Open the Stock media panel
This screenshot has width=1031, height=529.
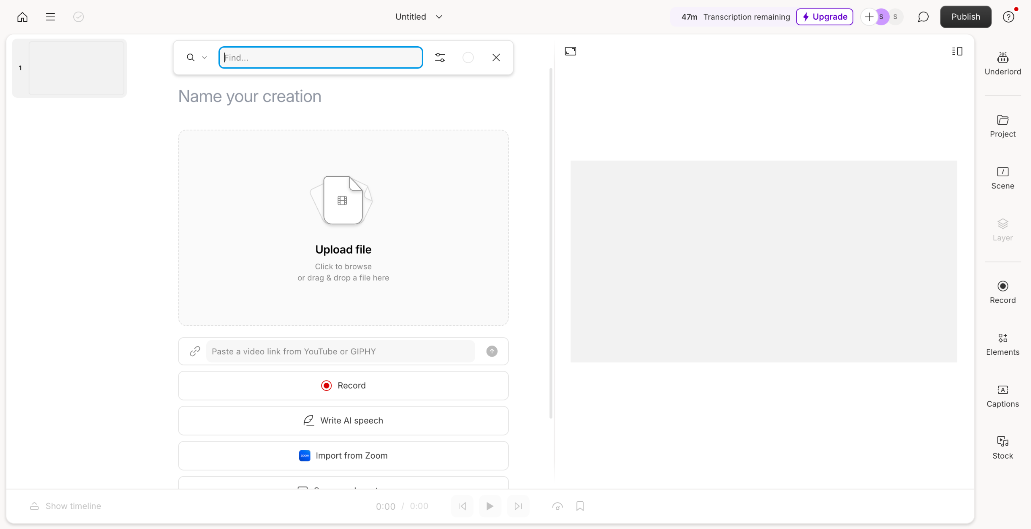point(1002,448)
